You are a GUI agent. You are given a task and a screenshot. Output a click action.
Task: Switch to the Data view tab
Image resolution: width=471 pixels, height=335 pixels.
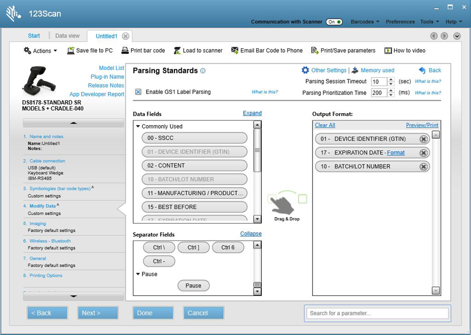pyautogui.click(x=67, y=36)
